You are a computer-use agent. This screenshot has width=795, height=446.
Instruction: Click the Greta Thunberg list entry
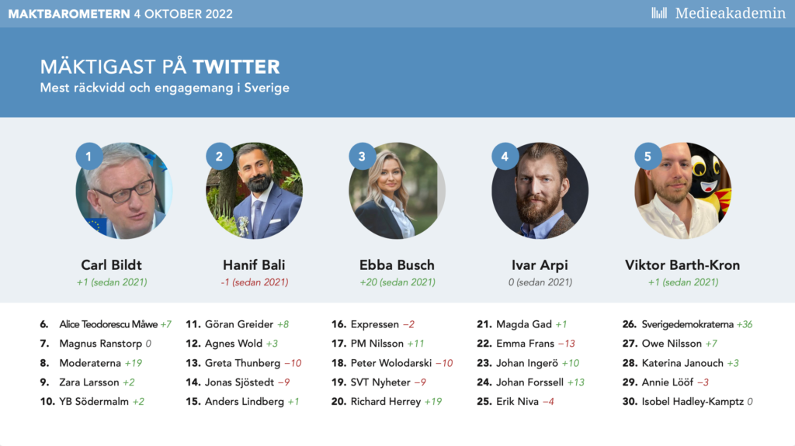pos(243,363)
